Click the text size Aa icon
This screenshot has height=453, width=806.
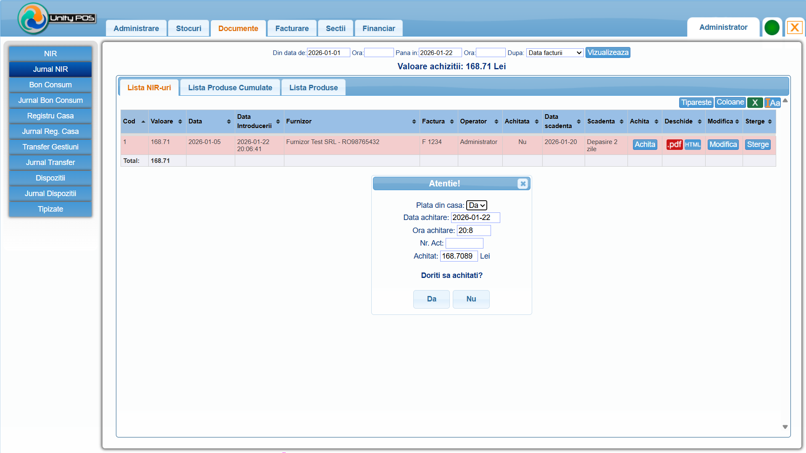click(x=773, y=102)
